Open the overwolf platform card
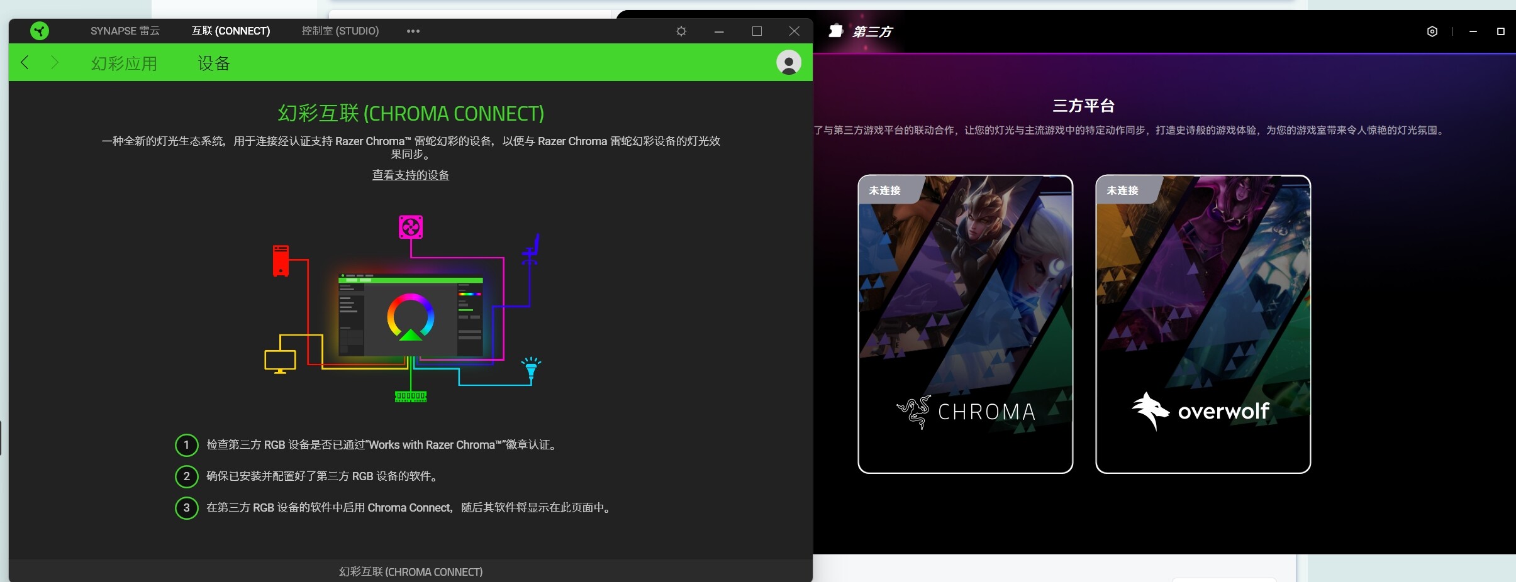Viewport: 1516px width, 582px height. [1203, 324]
